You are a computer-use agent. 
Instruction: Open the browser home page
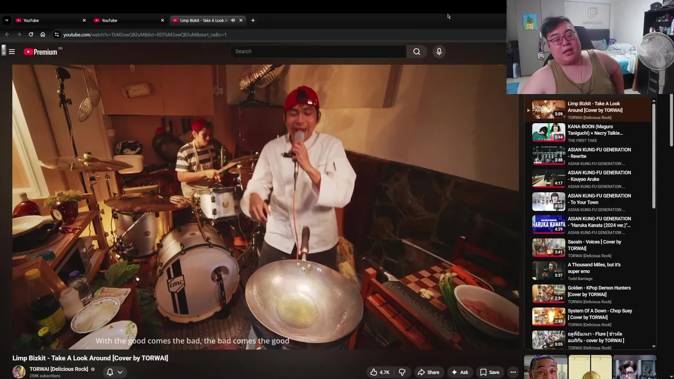(43, 35)
